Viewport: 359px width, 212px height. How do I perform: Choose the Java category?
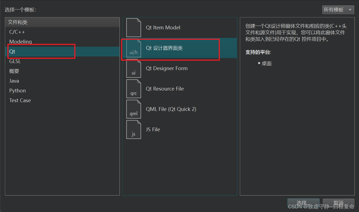click(x=62, y=81)
